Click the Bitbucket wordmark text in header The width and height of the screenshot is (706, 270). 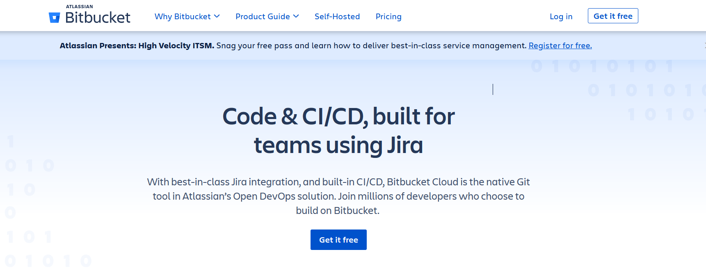[x=98, y=18]
